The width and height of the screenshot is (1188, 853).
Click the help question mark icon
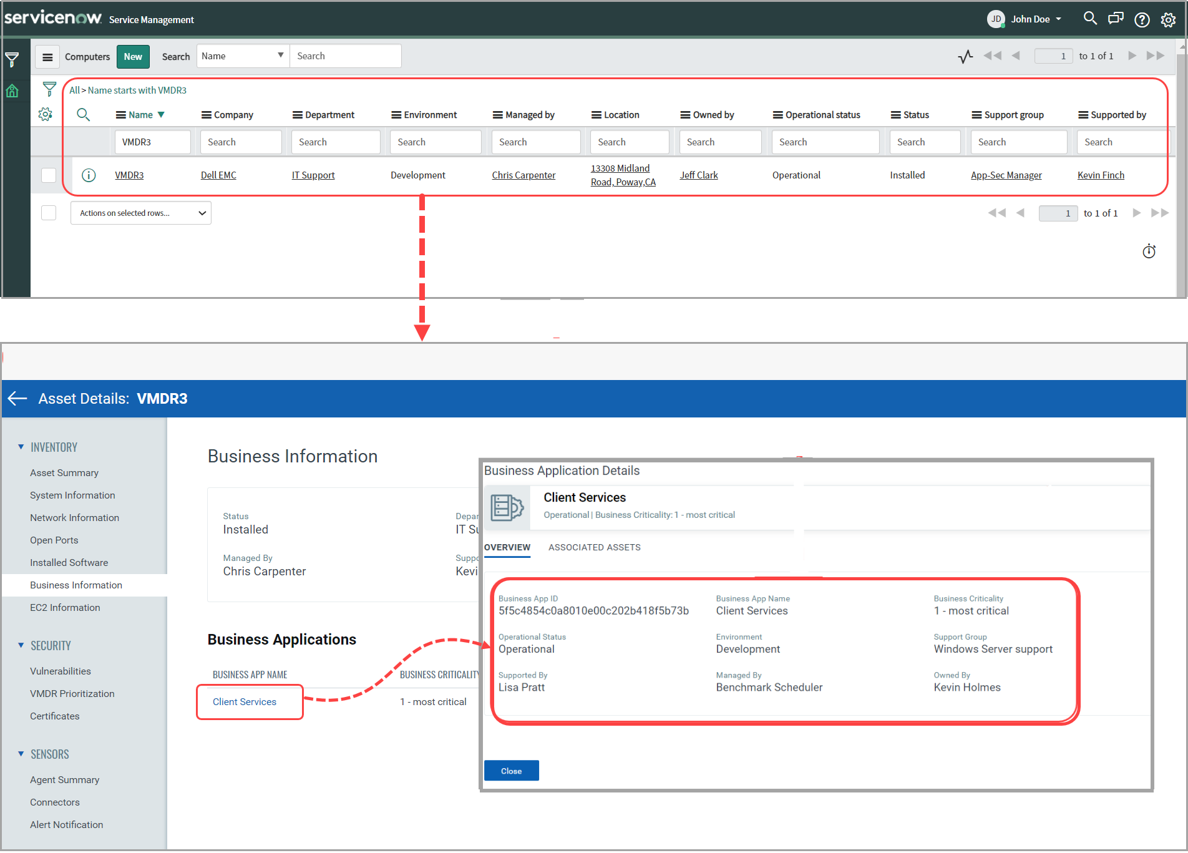pos(1142,19)
